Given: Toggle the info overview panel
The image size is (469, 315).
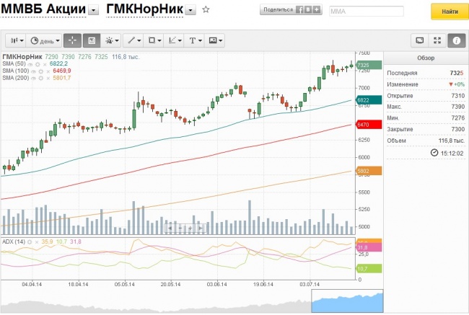Looking at the screenshot, I should click(457, 40).
